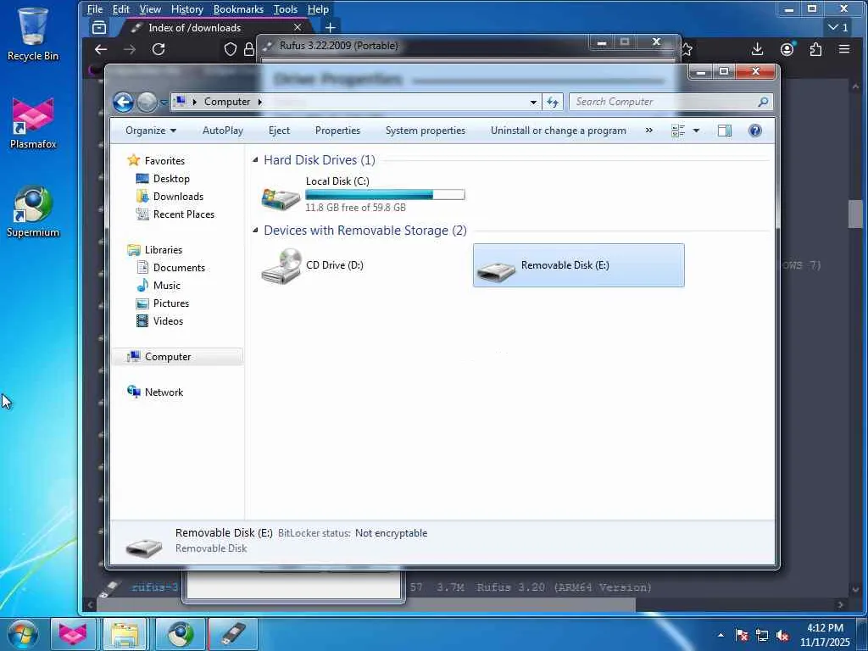Click the Properties toolbar button
This screenshot has width=868, height=651.
337,131
